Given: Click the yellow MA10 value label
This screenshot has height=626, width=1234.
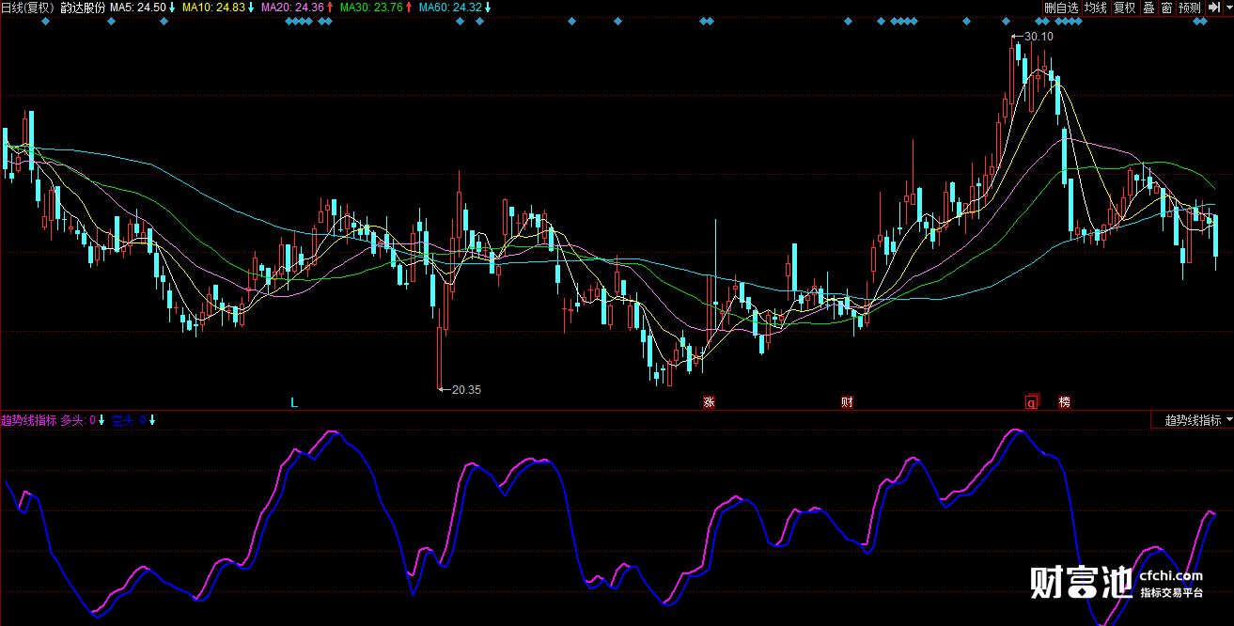Looking at the screenshot, I should pos(213,8).
